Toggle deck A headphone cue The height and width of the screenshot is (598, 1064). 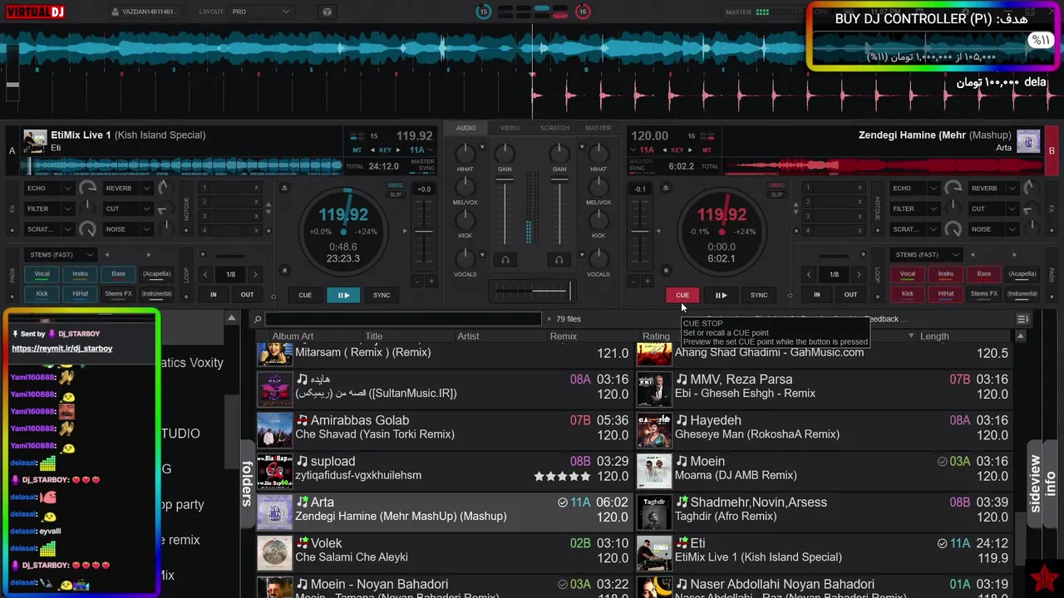(505, 260)
